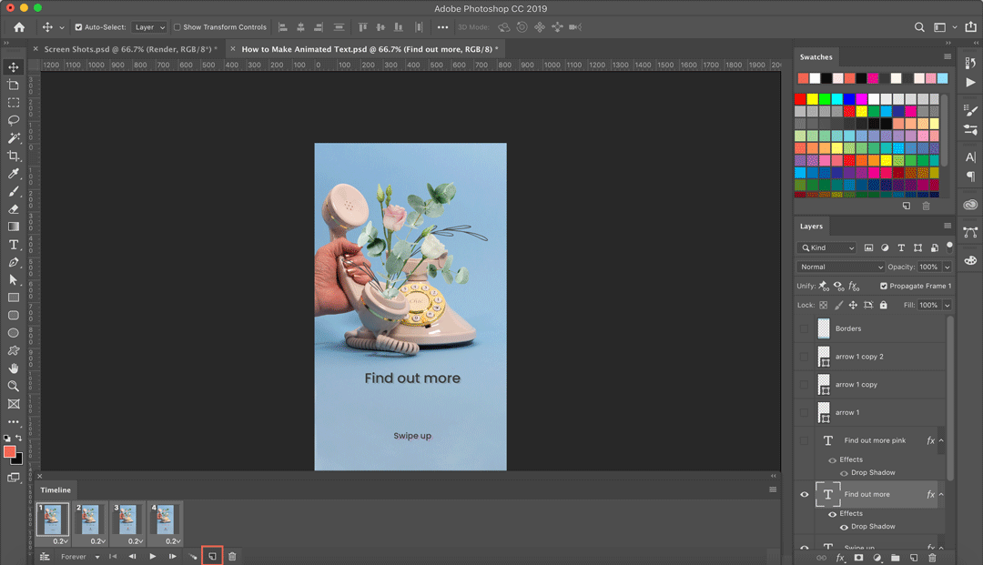This screenshot has height=565, width=983.
Task: Show the arrow 1 layer
Action: pyautogui.click(x=805, y=412)
